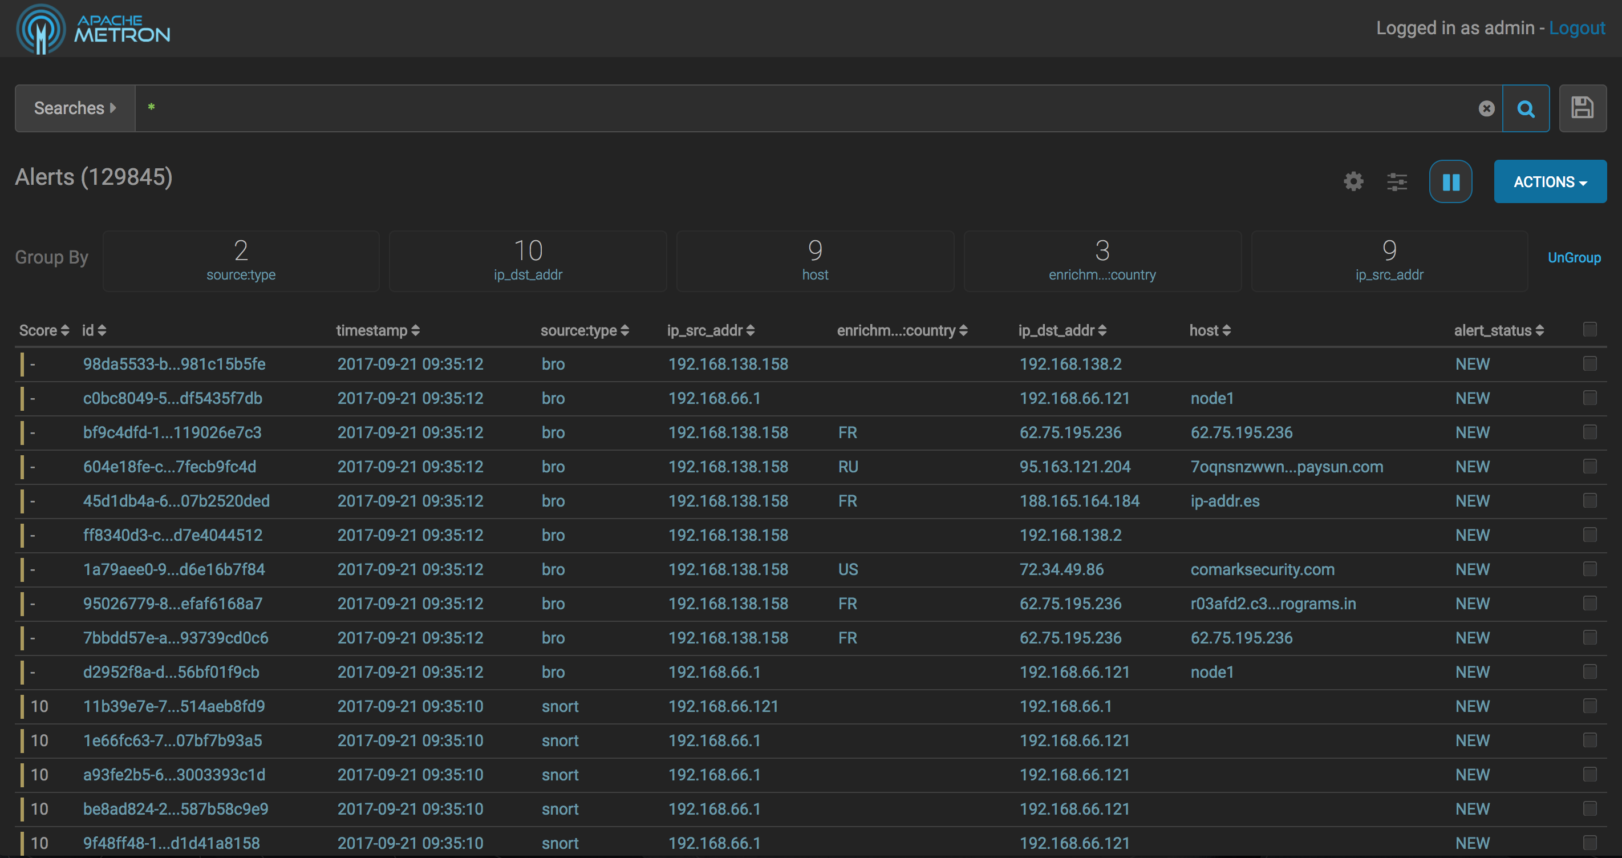Check the box for alert 98da5533-b...981c15b5fe

(x=1590, y=363)
